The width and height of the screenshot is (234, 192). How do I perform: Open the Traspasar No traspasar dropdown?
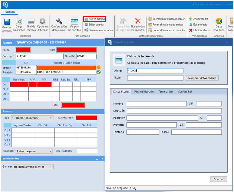[34, 151]
